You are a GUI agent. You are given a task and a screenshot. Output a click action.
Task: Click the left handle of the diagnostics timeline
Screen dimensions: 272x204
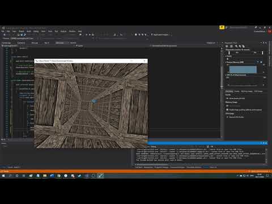pyautogui.click(x=229, y=53)
